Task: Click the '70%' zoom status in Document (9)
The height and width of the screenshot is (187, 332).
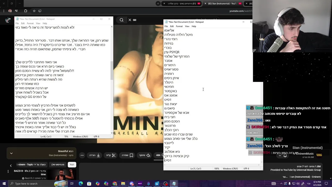Action: pyautogui.click(x=66, y=137)
